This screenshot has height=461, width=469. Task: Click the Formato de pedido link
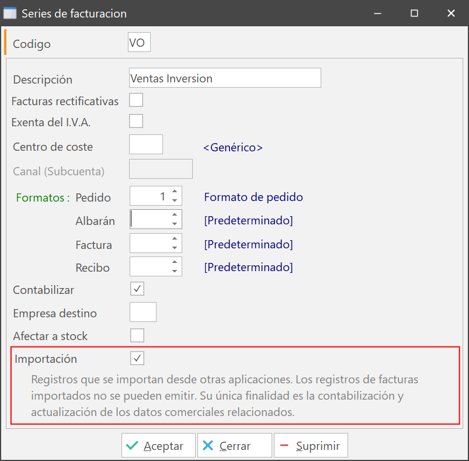(253, 197)
